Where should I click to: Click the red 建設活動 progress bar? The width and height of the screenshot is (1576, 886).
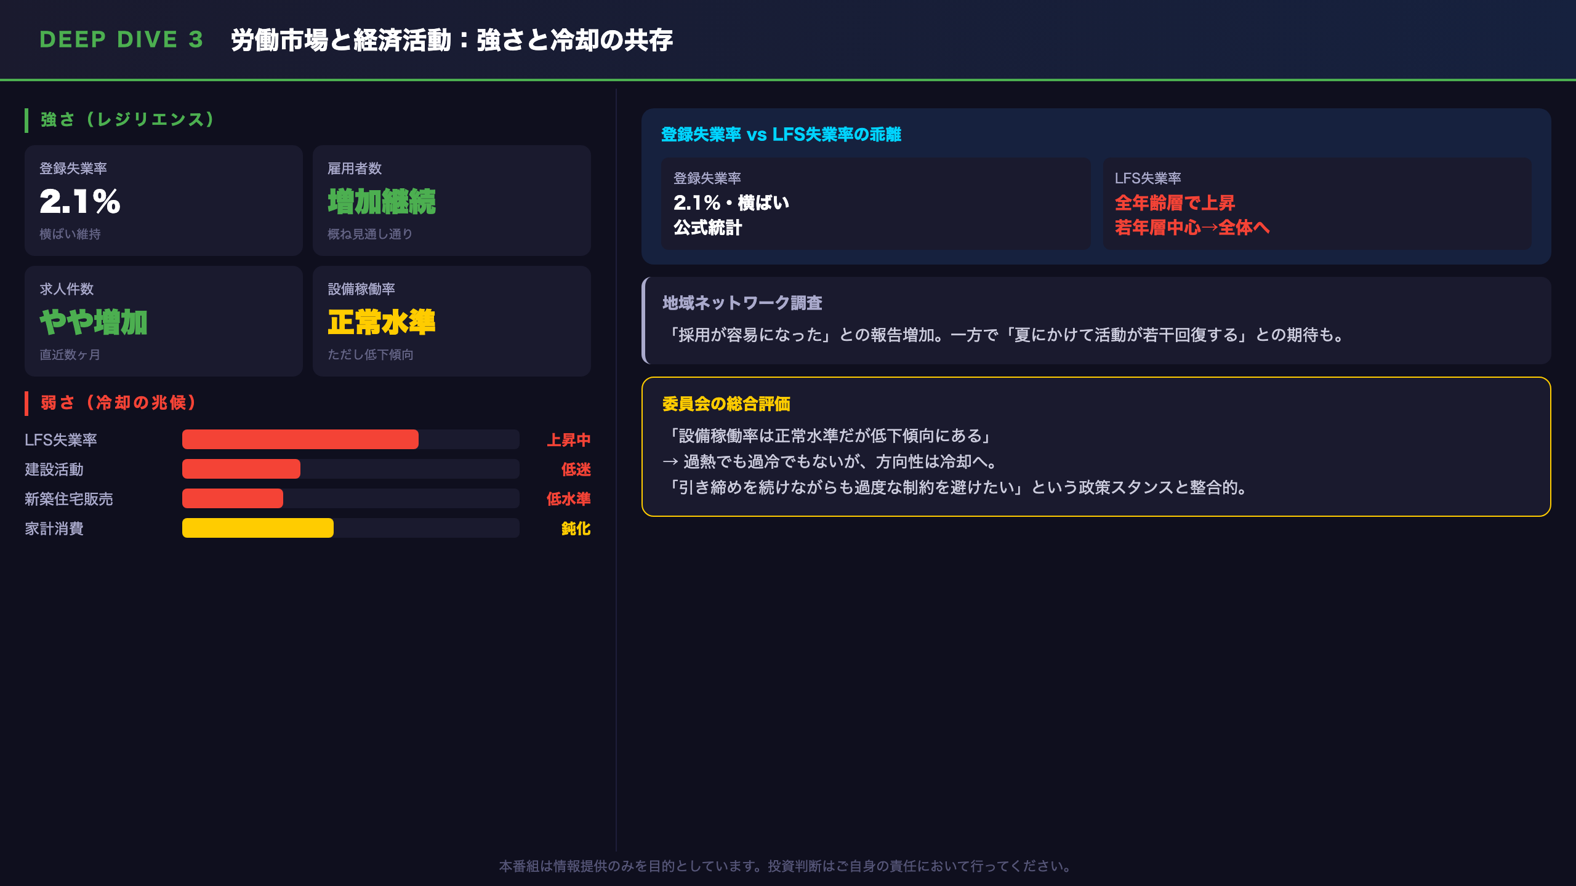tap(241, 469)
